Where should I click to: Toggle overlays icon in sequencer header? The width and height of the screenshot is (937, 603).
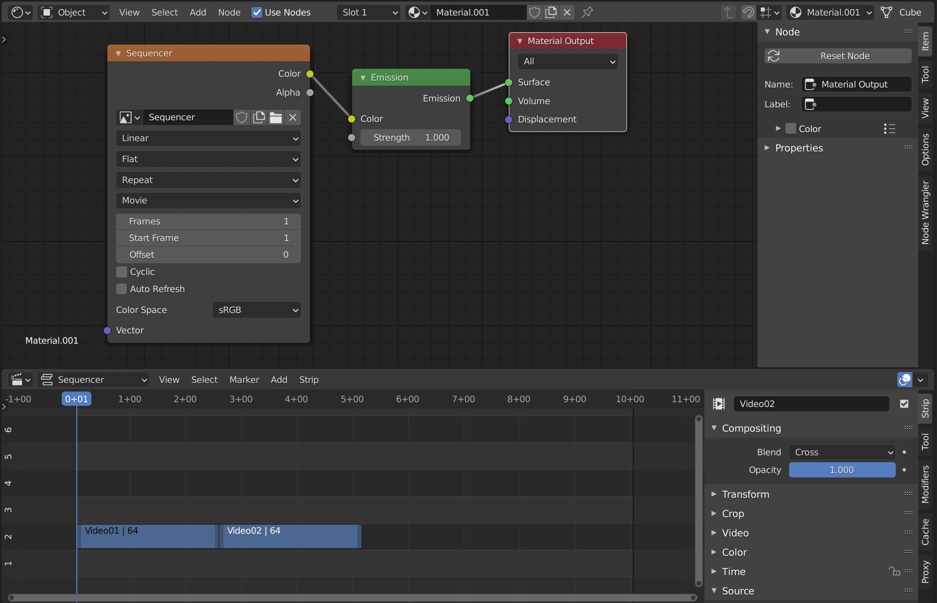point(905,380)
